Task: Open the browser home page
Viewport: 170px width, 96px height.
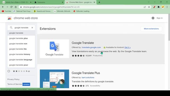Action: pyautogui.click(x=16, y=7)
